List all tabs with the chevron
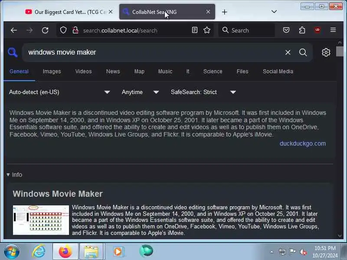Viewport: 347px width, 260px height. tap(274, 12)
